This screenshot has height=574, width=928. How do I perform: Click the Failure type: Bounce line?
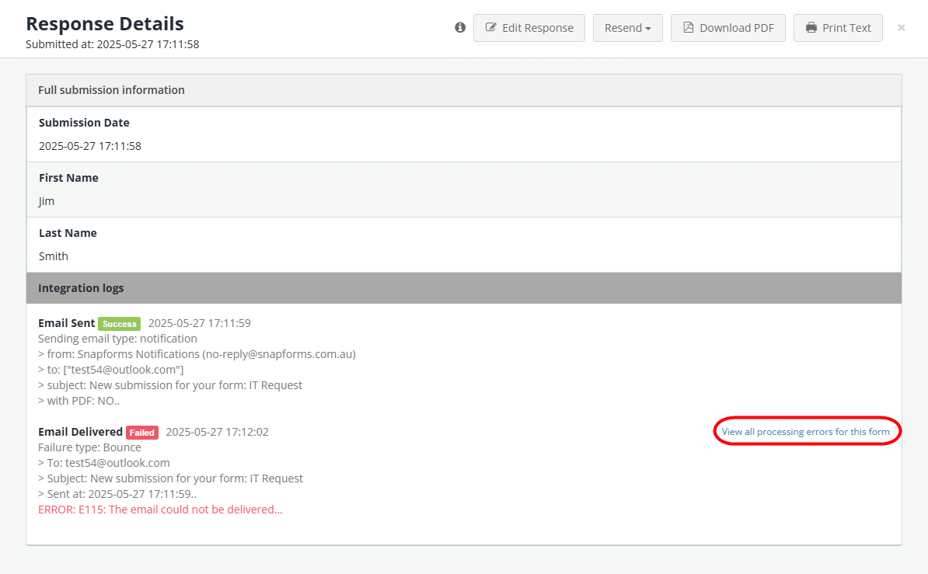(x=89, y=447)
